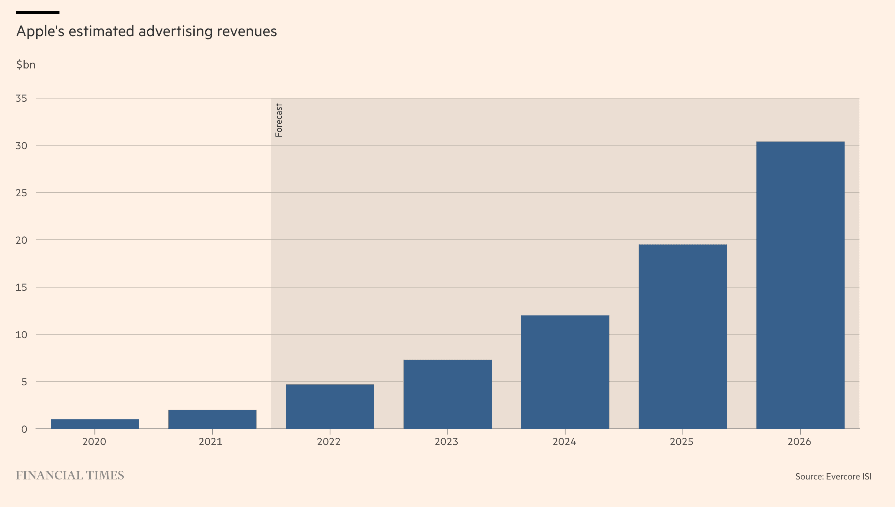This screenshot has height=507, width=895.
Task: Select the 2022 forecast bar
Action: [x=330, y=407]
